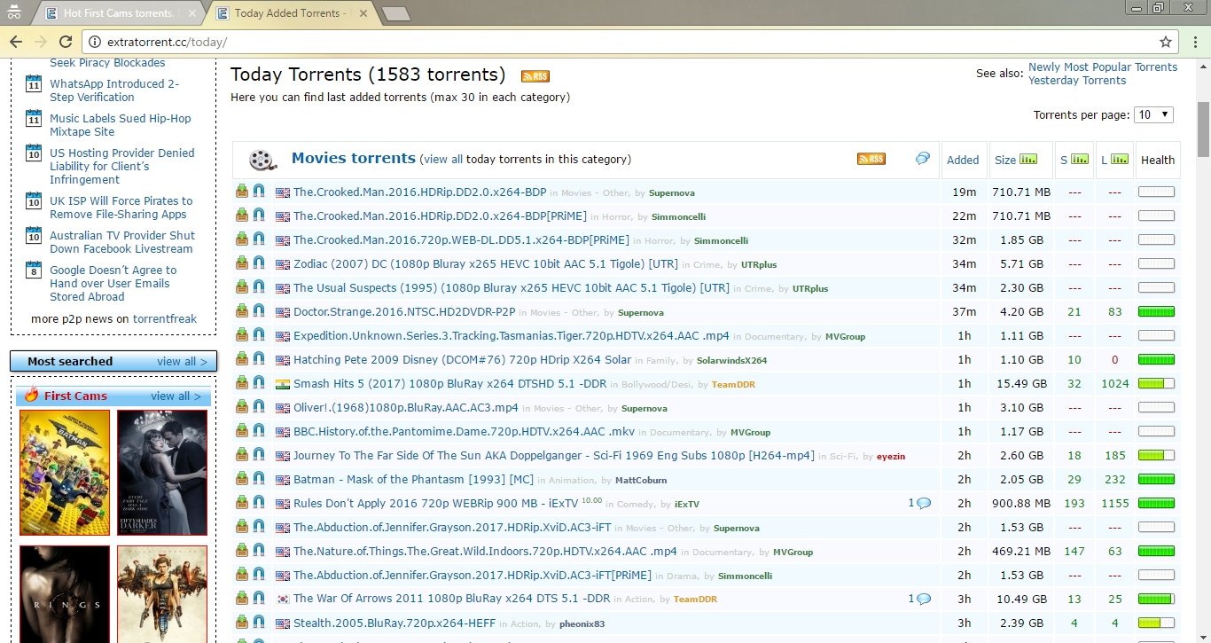1211x643 pixels.
Task: Download torrent icon for Doctor.Strange.2016 row
Action: [x=242, y=311]
